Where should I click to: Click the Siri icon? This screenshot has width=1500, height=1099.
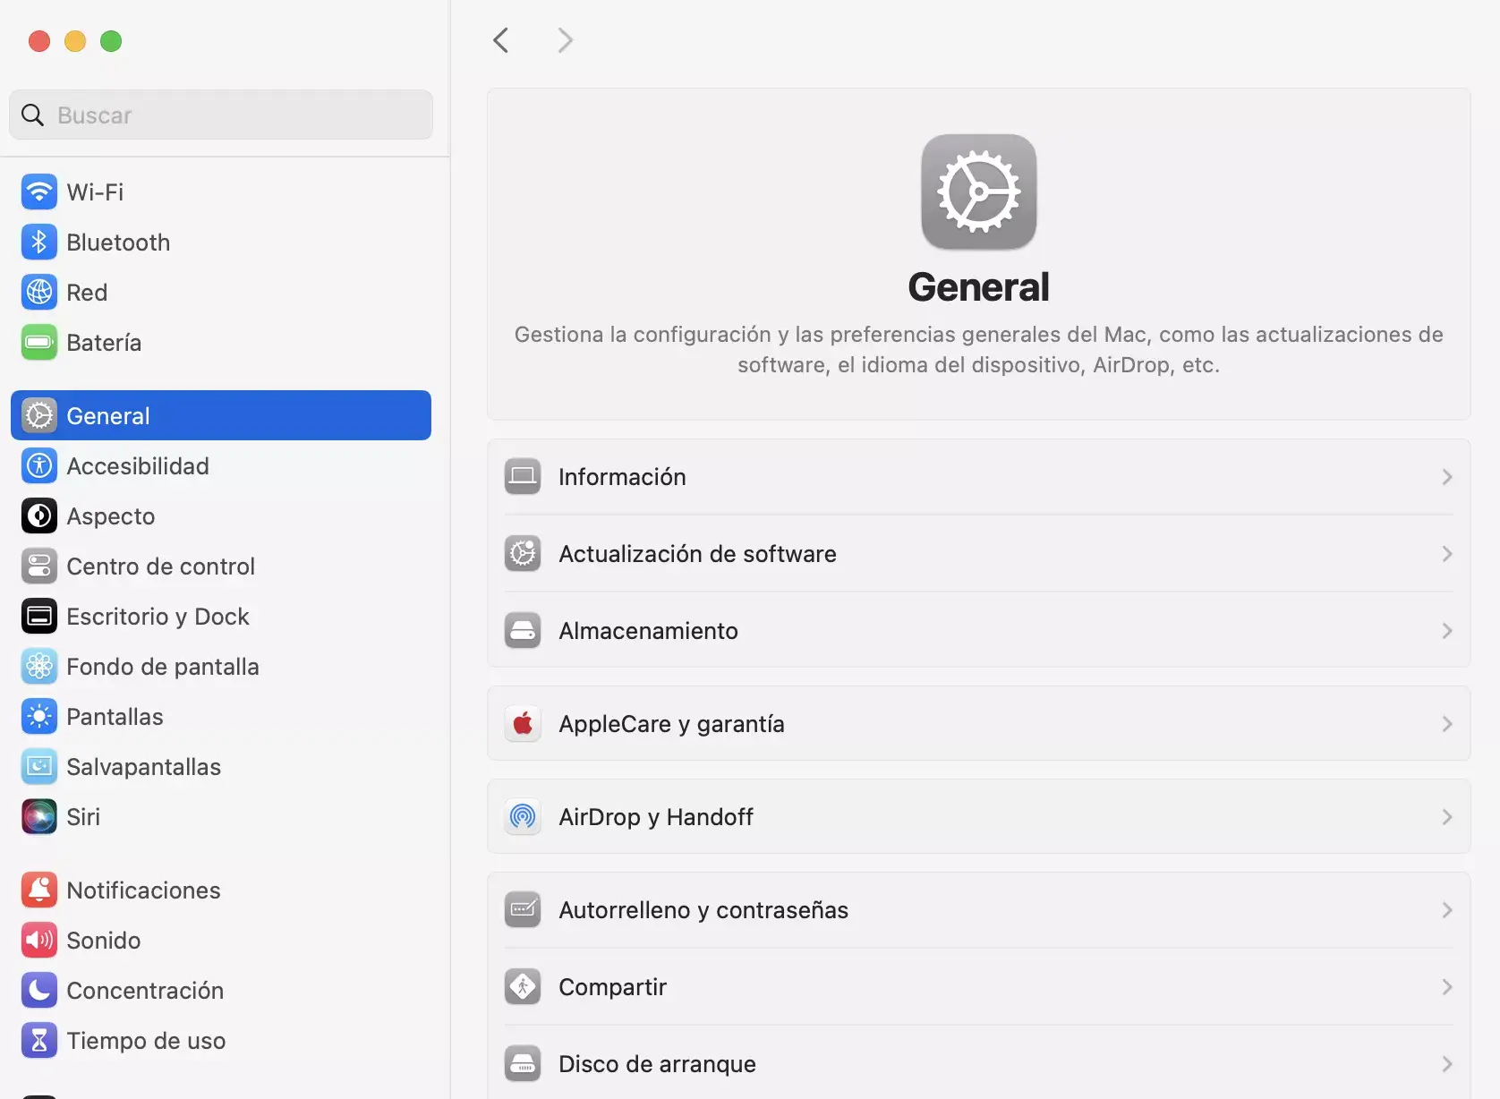(39, 816)
